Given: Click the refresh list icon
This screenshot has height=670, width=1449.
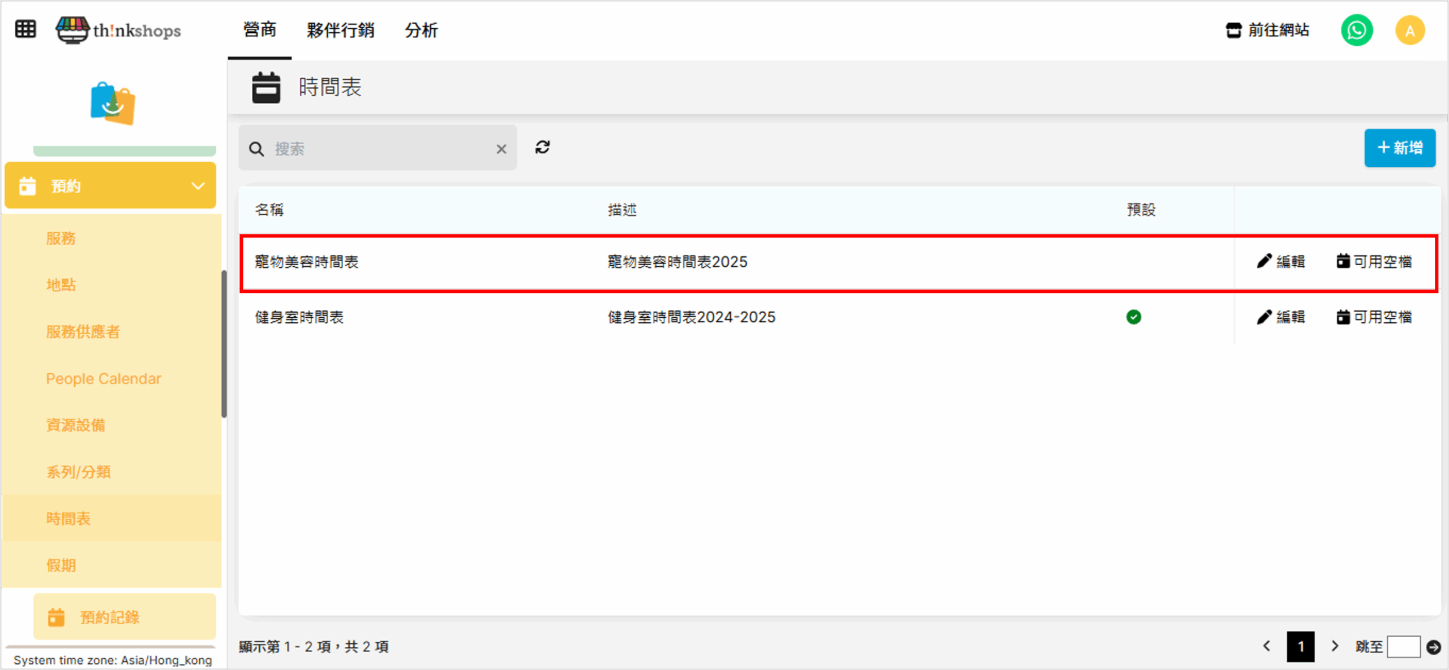Looking at the screenshot, I should click(x=542, y=148).
